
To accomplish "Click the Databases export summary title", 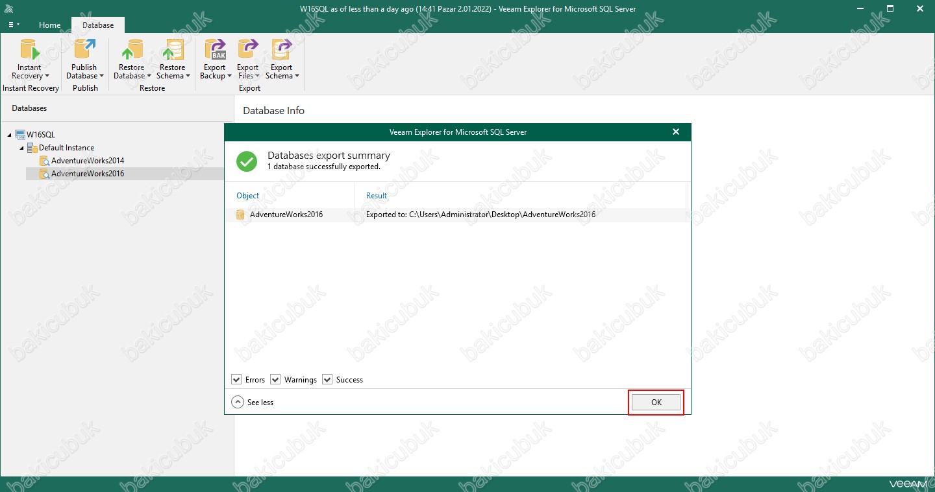I will [329, 156].
